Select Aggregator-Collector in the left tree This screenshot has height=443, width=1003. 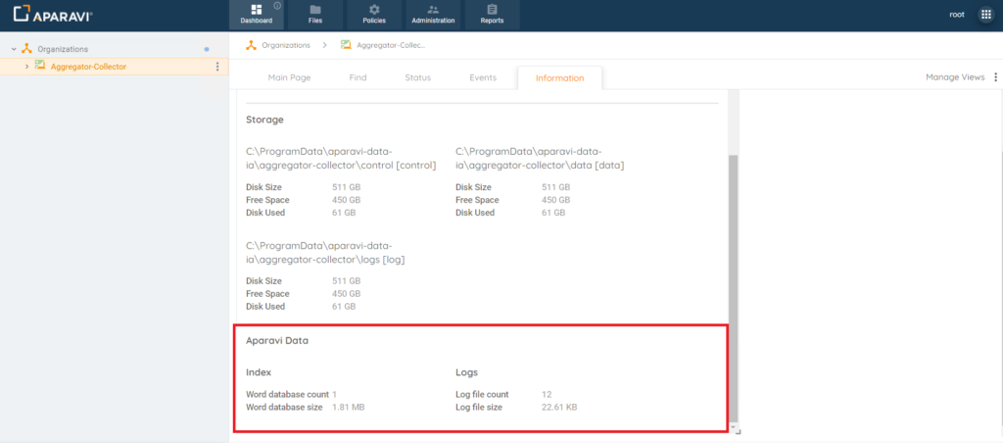88,67
